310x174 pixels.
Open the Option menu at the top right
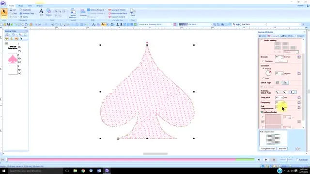coord(300,6)
